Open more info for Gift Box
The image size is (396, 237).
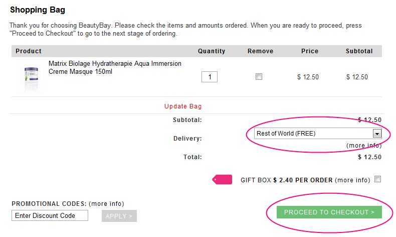pyautogui.click(x=352, y=180)
